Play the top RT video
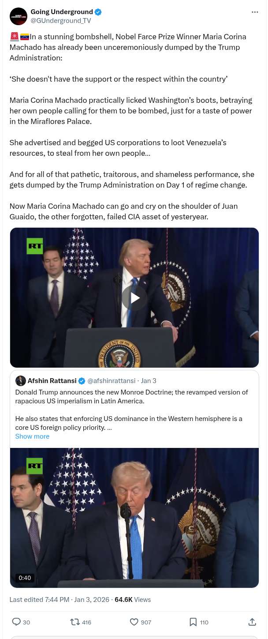Viewport: 268px width, 639px height. (134, 298)
